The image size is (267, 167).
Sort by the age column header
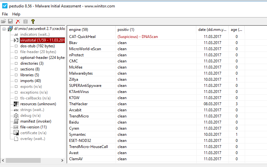coord(236,30)
